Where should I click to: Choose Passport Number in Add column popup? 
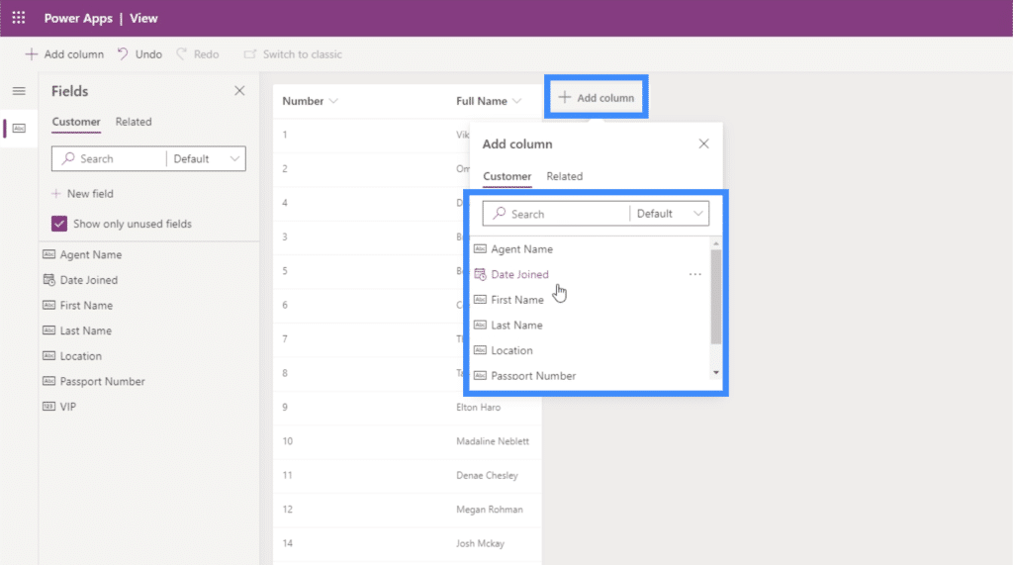click(533, 376)
